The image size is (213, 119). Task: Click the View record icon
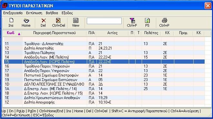click(76, 21)
